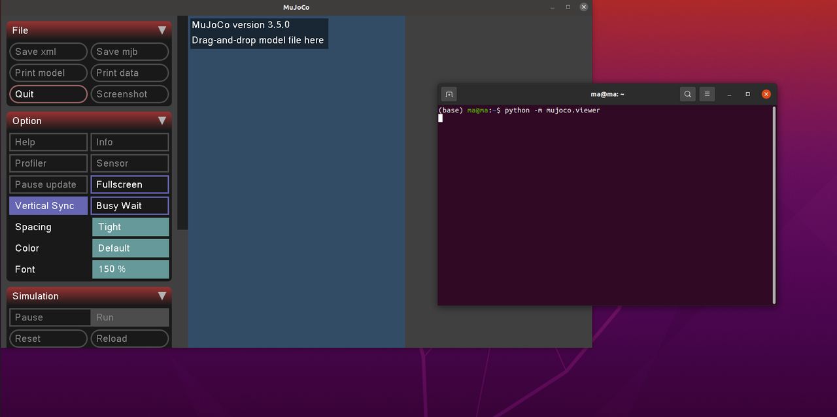
Task: Click the terminal scrollbar
Action: [x=774, y=205]
